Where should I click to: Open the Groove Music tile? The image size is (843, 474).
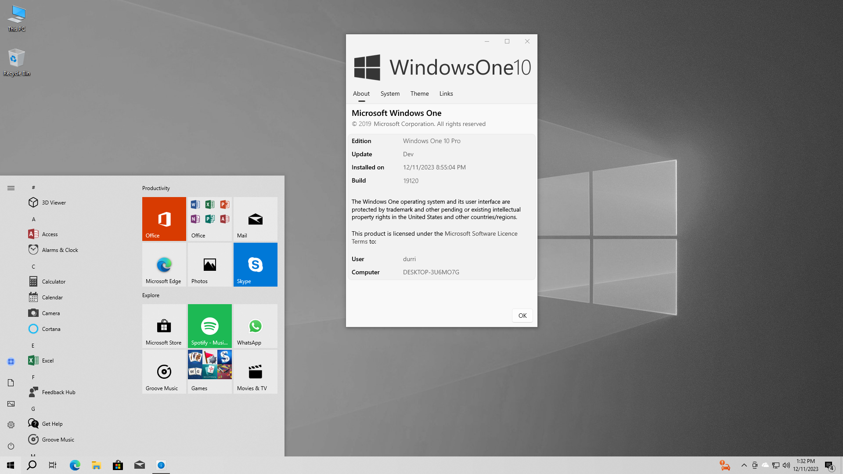click(164, 371)
